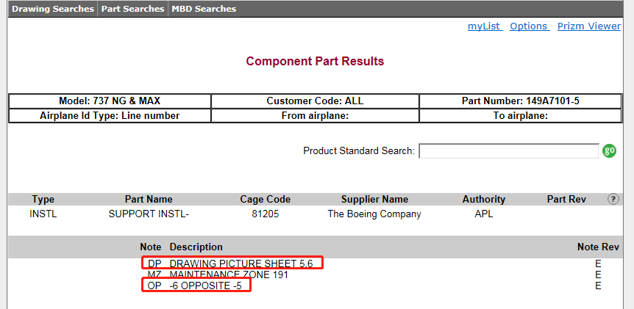The width and height of the screenshot is (634, 309).
Task: Select the Model 737 NG & MAX cell
Action: [x=110, y=101]
